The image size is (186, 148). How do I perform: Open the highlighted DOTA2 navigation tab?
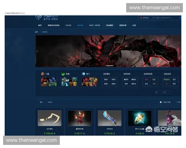[x=80, y=25]
